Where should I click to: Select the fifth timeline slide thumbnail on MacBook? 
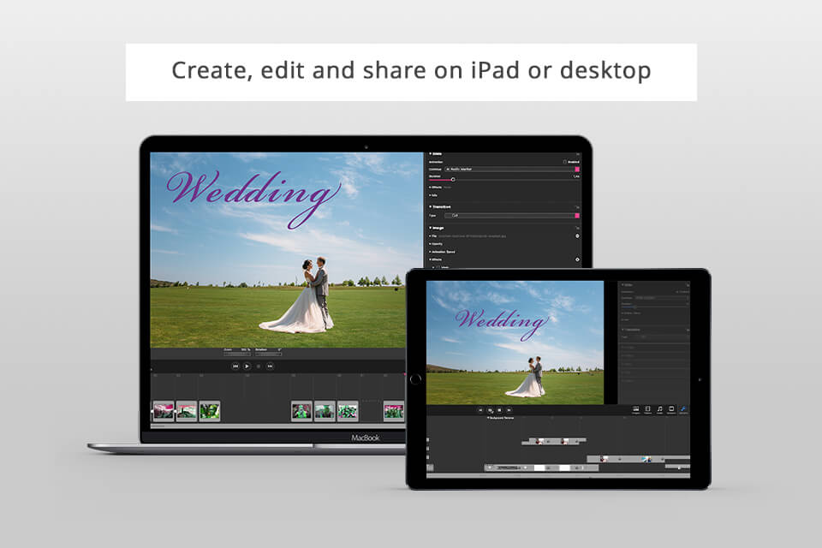tap(325, 411)
